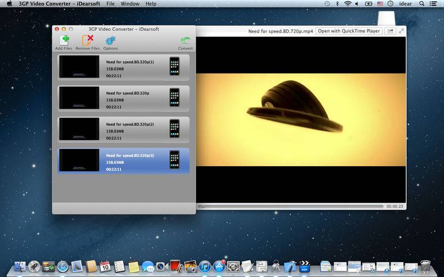Open Photo Booth icon in dock

[x=176, y=266]
